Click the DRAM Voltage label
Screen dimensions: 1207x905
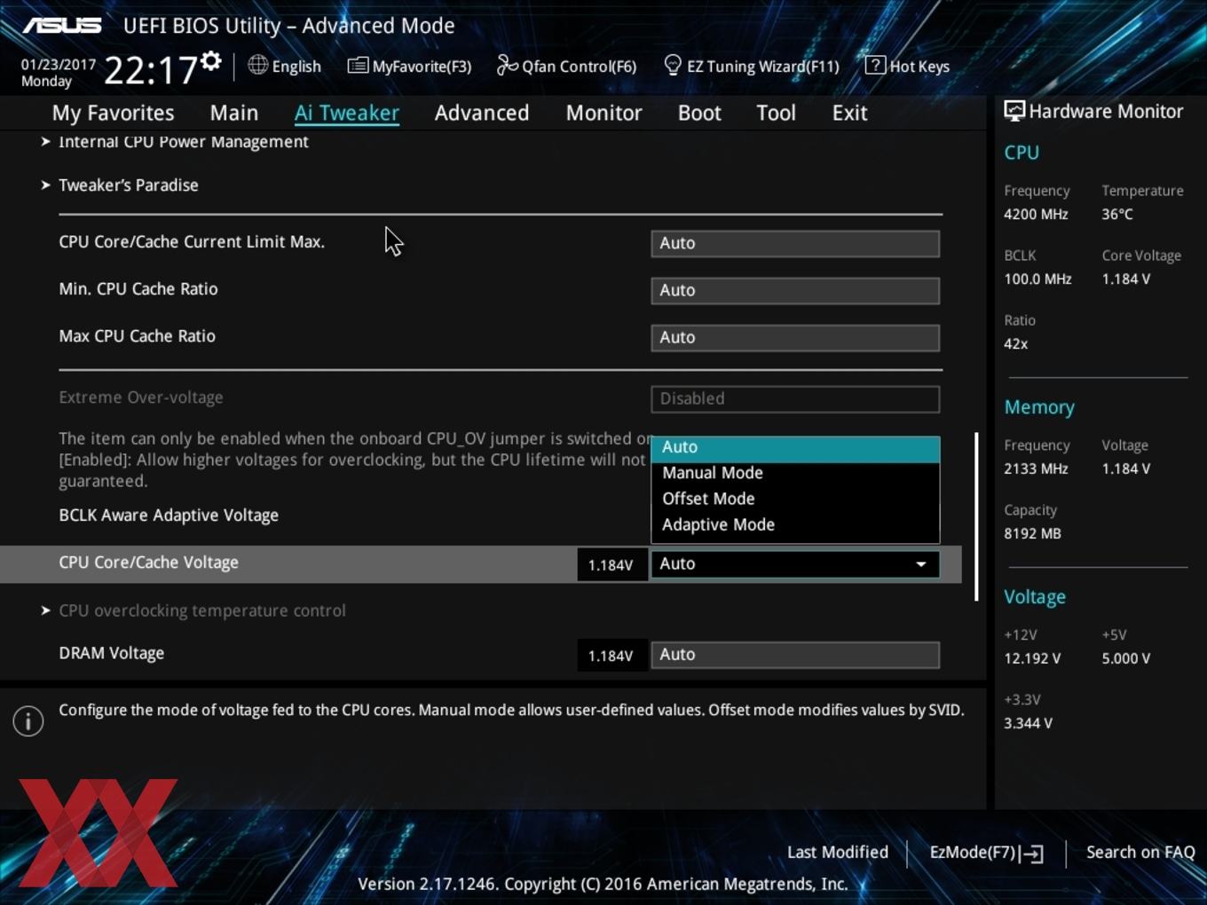[x=111, y=653]
